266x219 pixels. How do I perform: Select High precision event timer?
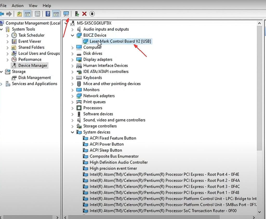pyautogui.click(x=113, y=168)
